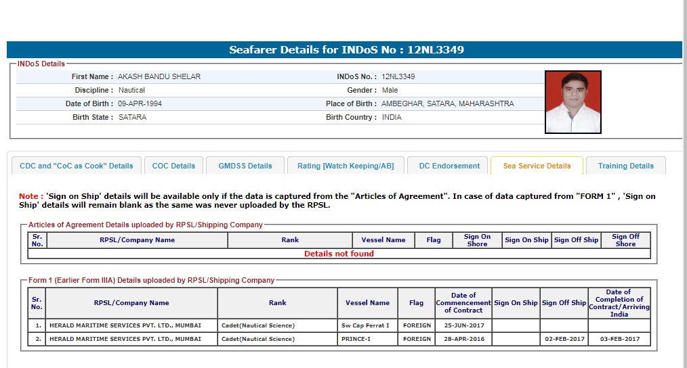Screen dimensions: 687x368
Task: Switch to the COC Details tab
Action: 173,166
